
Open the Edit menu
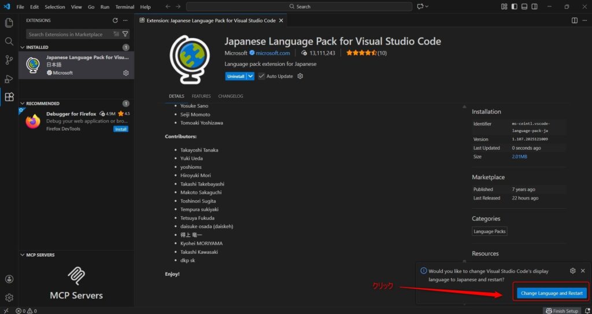tap(34, 7)
